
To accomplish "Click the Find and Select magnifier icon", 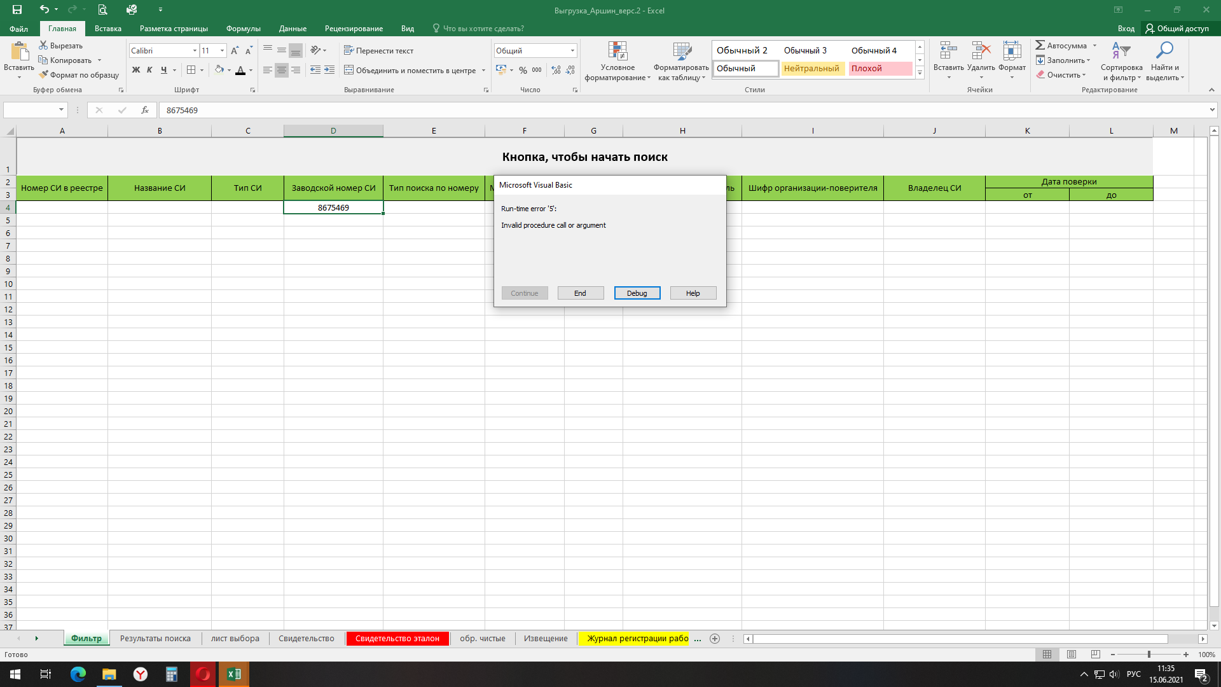I will pyautogui.click(x=1164, y=51).
